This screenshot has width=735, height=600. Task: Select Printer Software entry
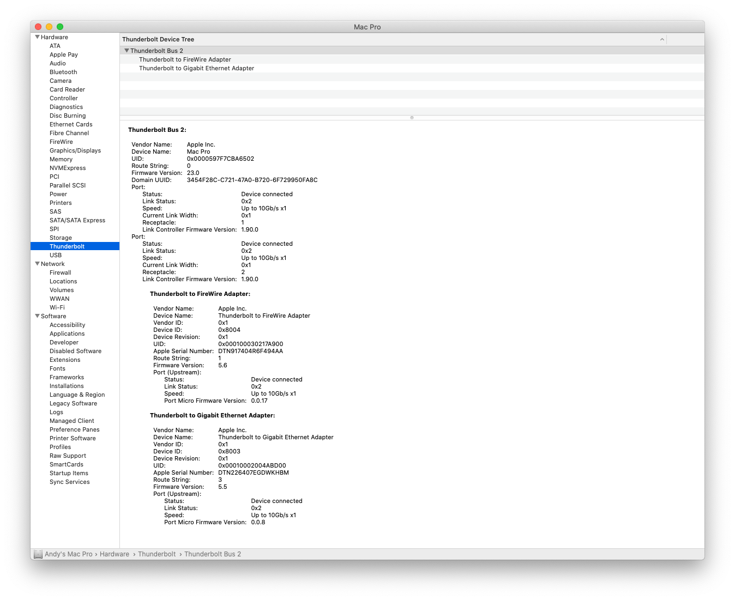click(x=73, y=438)
